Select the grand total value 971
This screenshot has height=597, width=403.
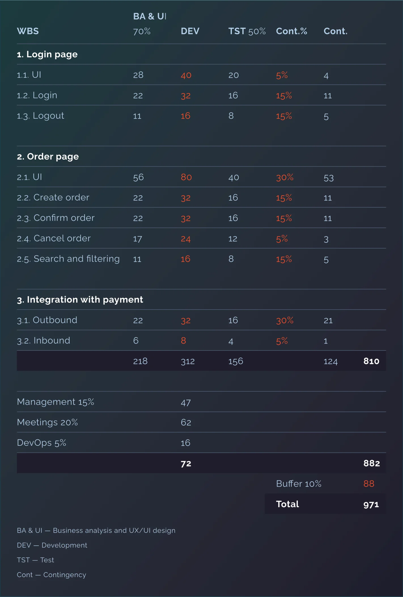click(371, 504)
